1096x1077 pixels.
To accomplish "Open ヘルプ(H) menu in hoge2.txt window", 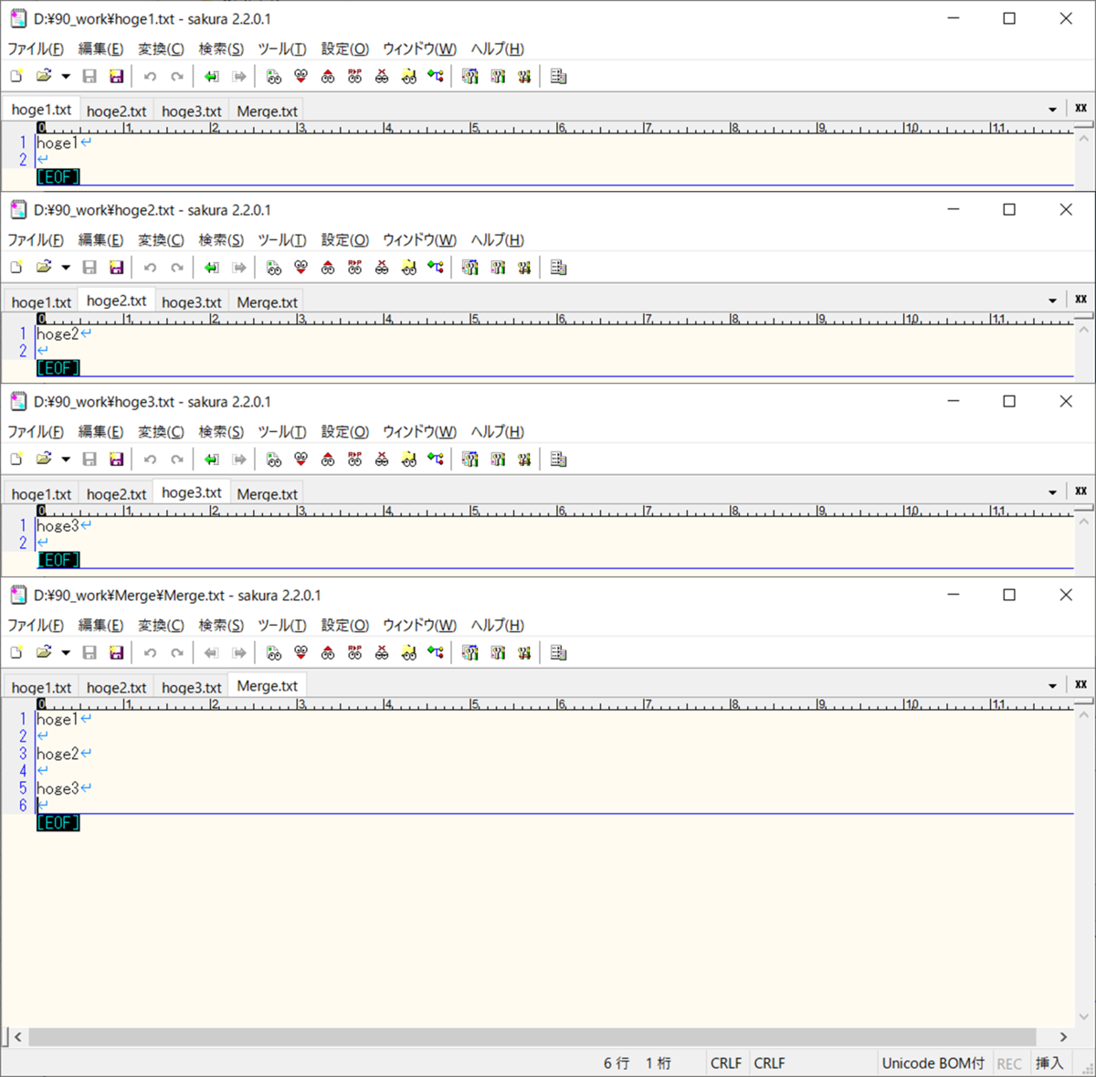I will tap(497, 240).
